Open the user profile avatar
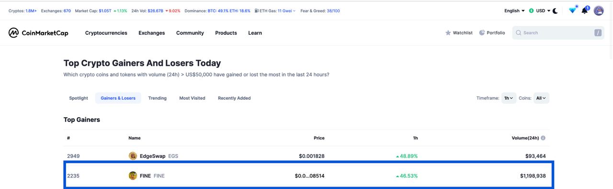 599,10
